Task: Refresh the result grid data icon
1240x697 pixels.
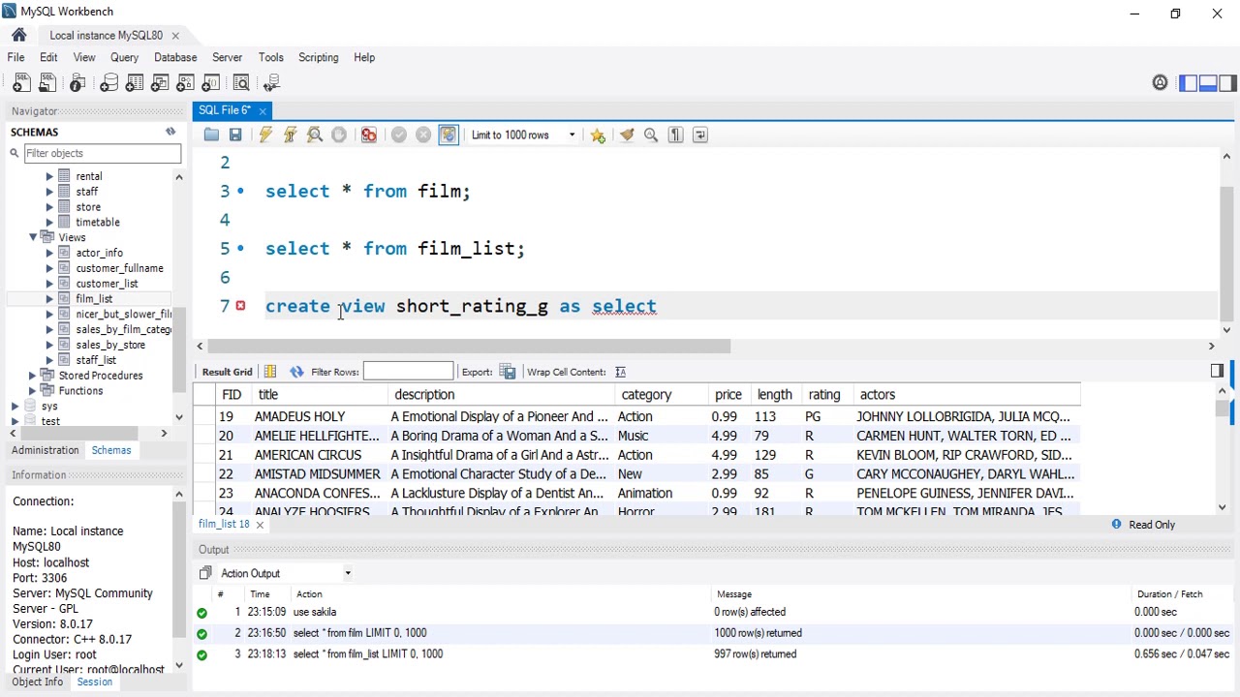Action: [296, 372]
